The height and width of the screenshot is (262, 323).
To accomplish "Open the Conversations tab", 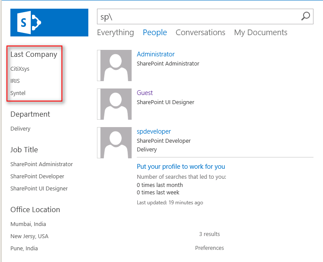I will (200, 33).
